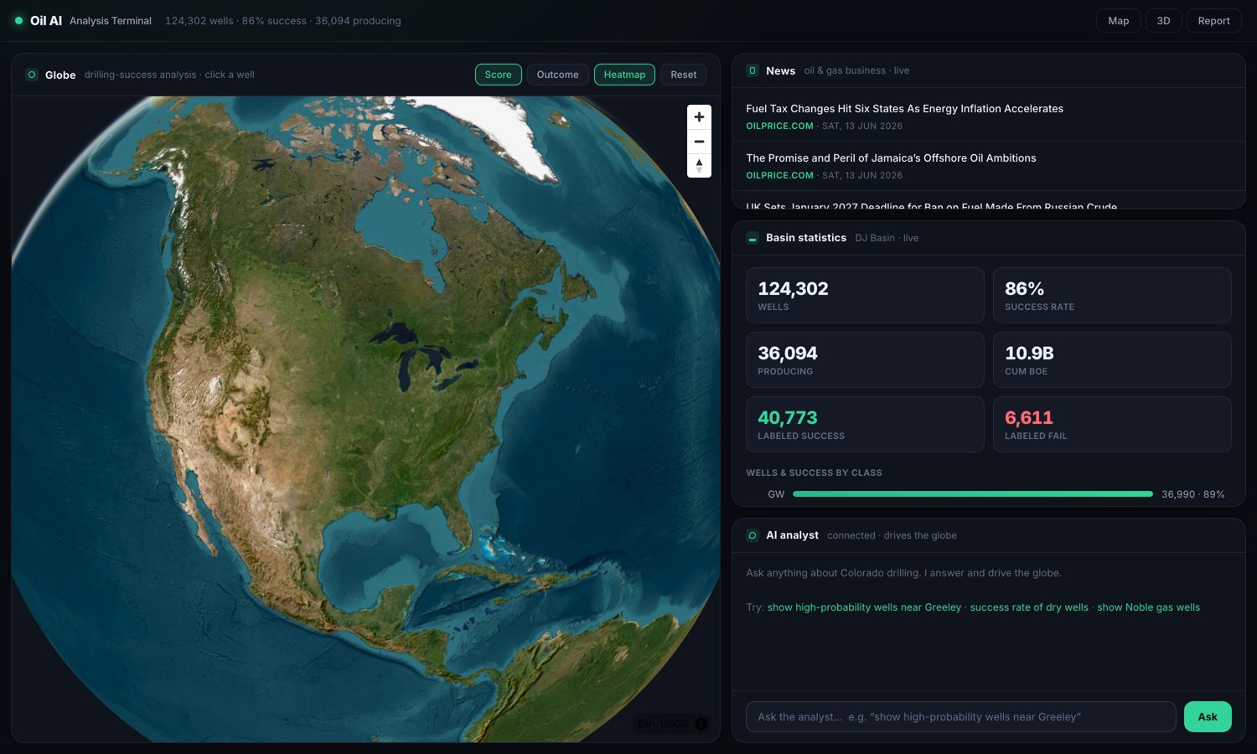Open the UK Sets January 2027 Deadline headline
1257x754 pixels.
point(931,205)
